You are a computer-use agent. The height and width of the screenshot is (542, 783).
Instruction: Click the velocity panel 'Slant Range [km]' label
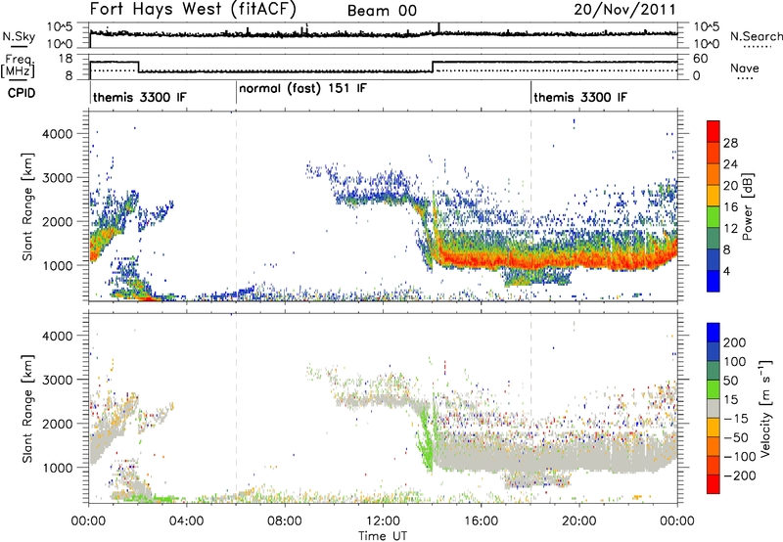pyautogui.click(x=28, y=409)
